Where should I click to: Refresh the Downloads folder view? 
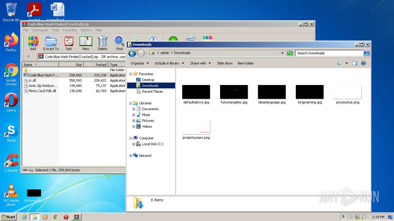(290, 53)
